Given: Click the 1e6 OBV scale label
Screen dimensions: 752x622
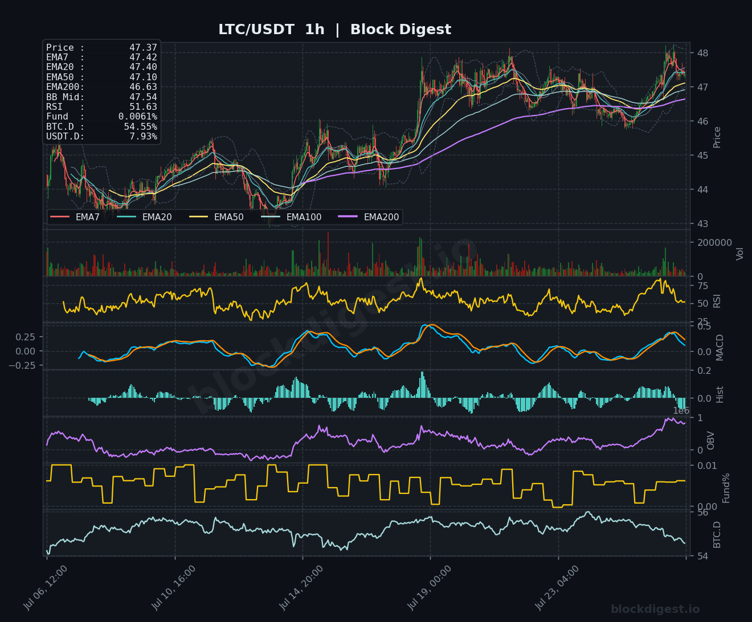Looking at the screenshot, I should point(681,411).
